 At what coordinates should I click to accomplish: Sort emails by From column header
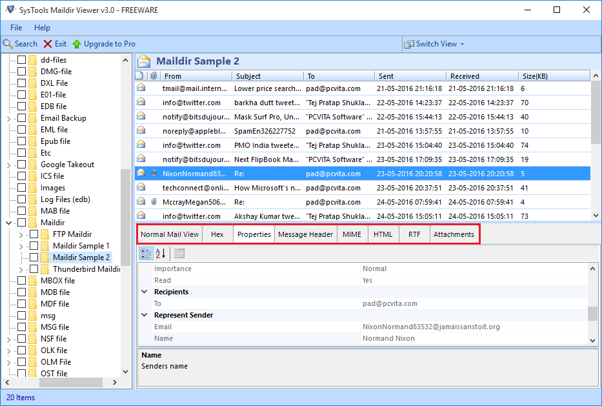(x=196, y=76)
